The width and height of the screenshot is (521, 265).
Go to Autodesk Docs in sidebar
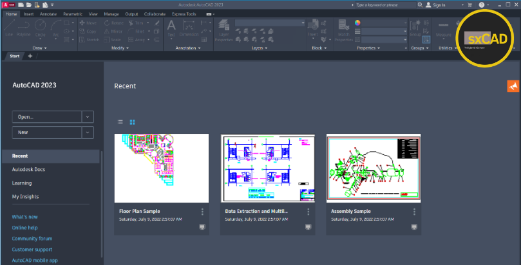click(x=28, y=169)
